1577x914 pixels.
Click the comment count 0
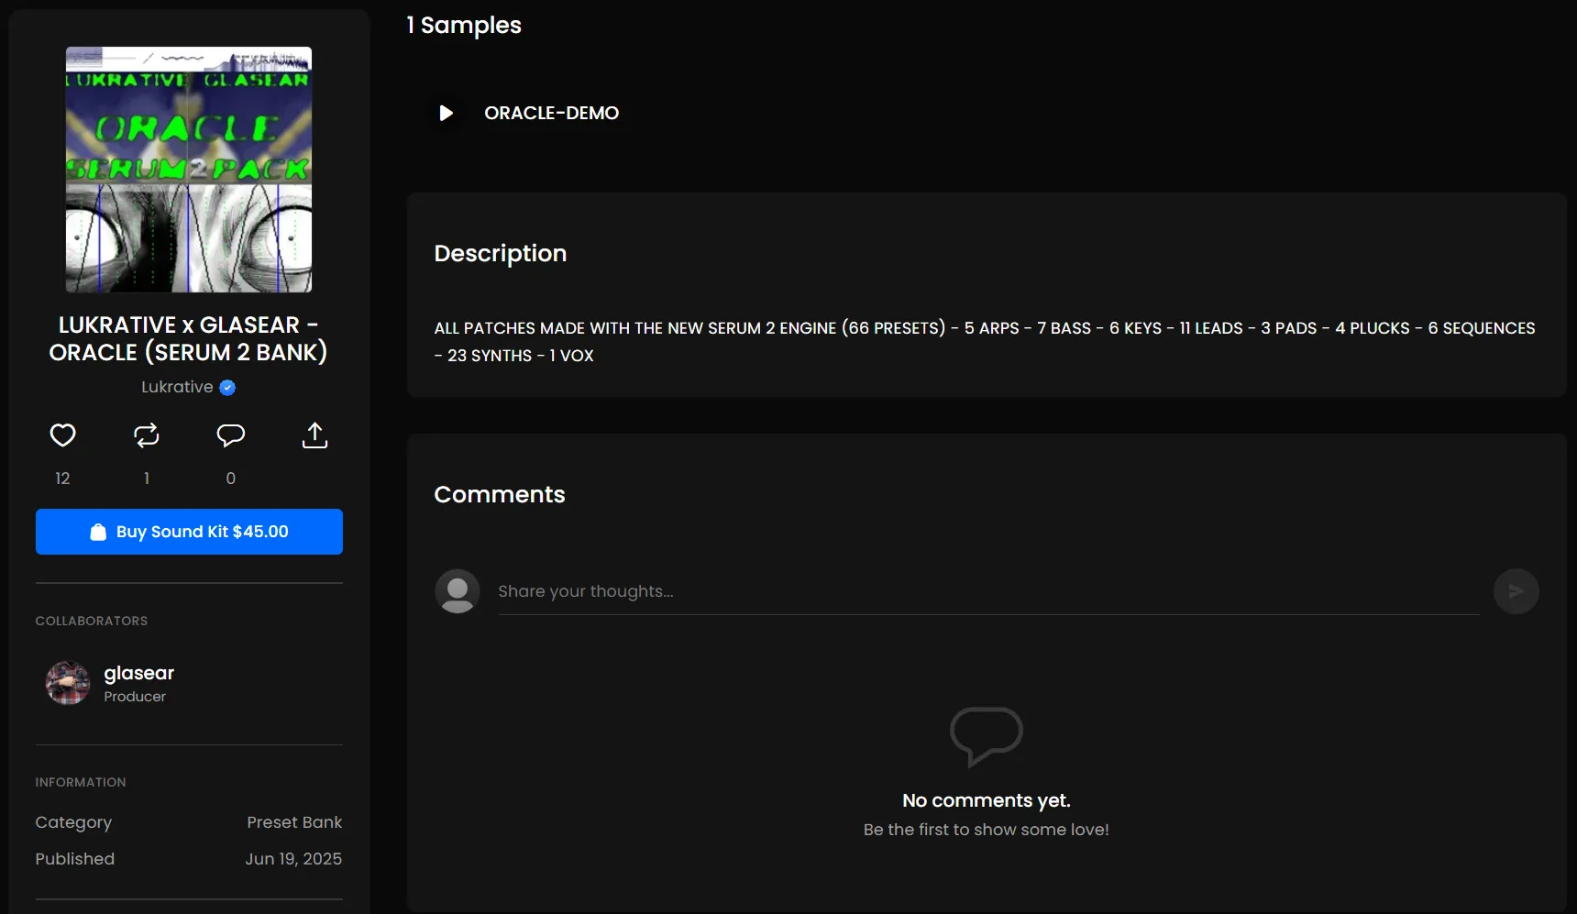pyautogui.click(x=231, y=479)
